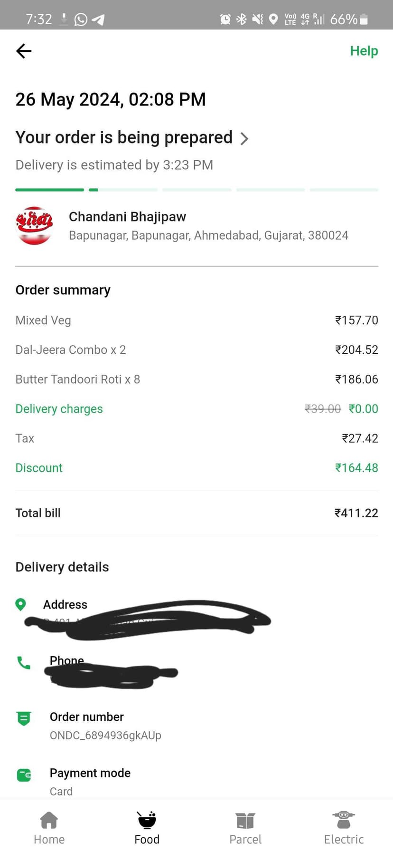This screenshot has width=393, height=853.
Task: Tap the WhatsApp notification icon in status bar
Action: click(x=81, y=19)
